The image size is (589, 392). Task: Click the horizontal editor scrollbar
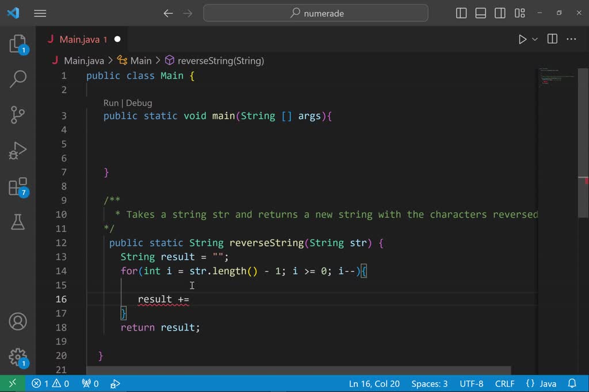pos(299,370)
